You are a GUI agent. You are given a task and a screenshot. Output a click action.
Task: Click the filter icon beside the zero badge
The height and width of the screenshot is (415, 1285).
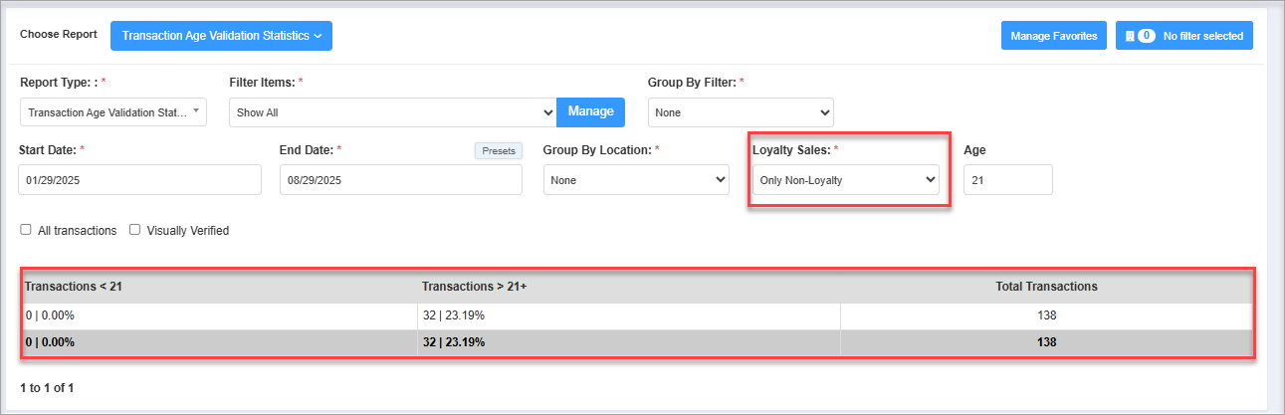[x=1130, y=36]
